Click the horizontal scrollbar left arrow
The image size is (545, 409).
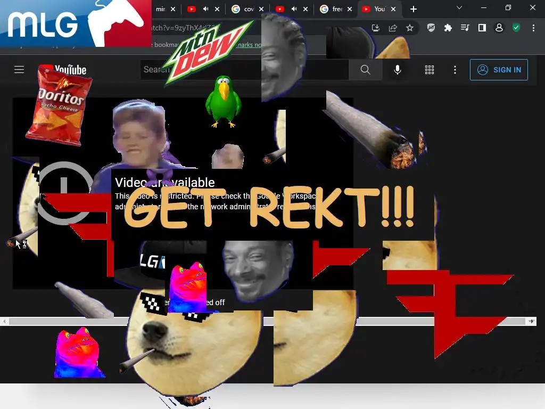pyautogui.click(x=4, y=321)
